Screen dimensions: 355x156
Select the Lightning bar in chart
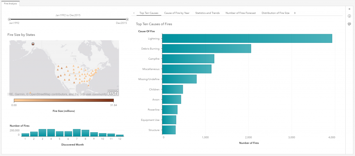[x=247, y=38]
